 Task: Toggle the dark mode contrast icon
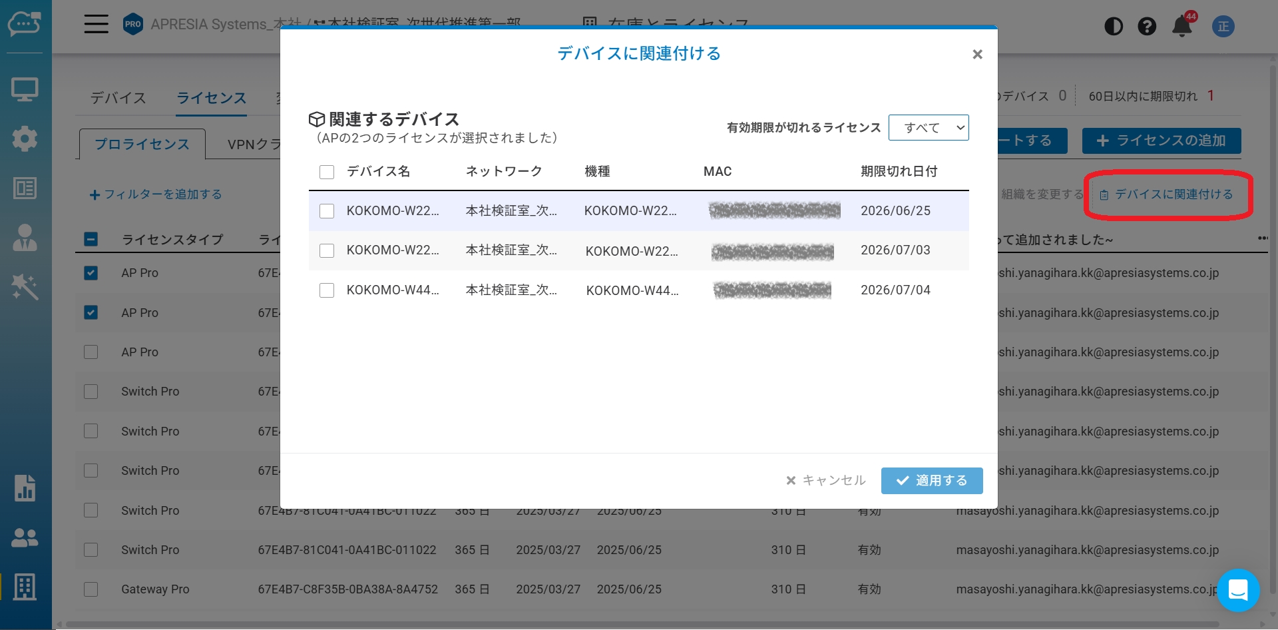(x=1114, y=27)
